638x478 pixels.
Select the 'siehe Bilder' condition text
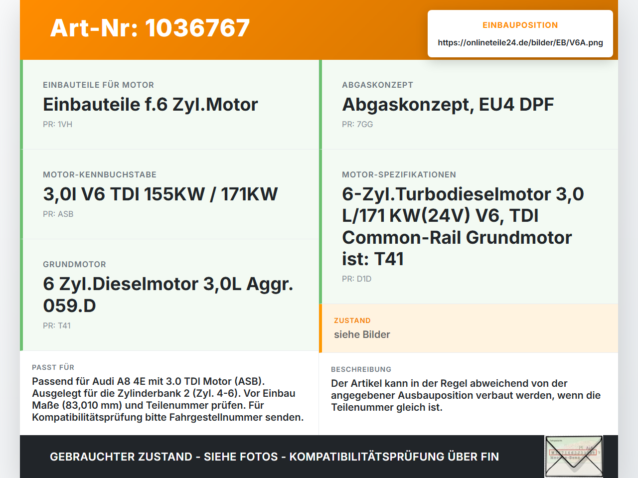pyautogui.click(x=362, y=334)
